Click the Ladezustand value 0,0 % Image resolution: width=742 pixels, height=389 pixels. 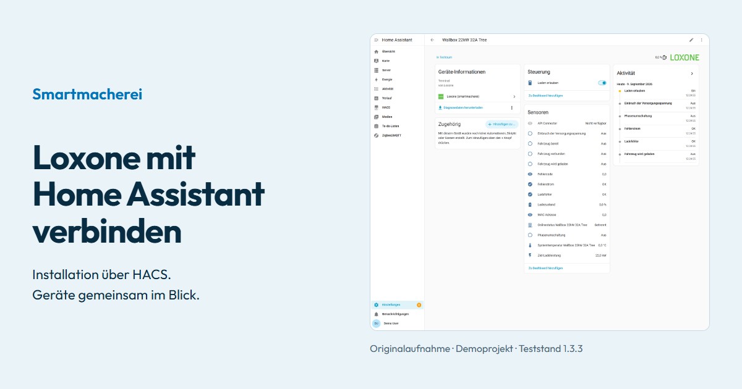602,204
